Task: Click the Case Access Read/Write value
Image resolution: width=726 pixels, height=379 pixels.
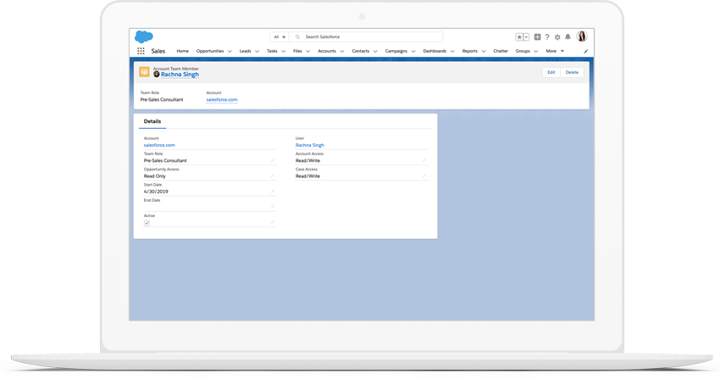Action: tap(308, 176)
